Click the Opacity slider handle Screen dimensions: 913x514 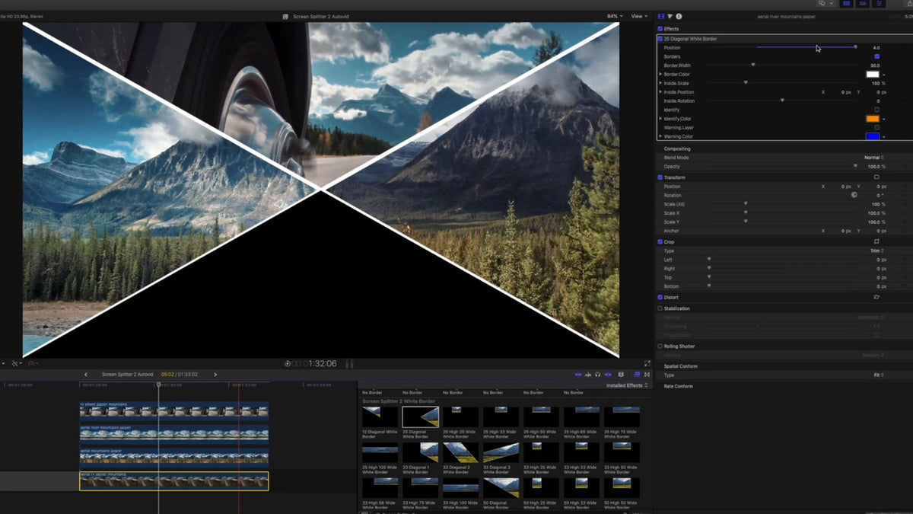(x=855, y=166)
